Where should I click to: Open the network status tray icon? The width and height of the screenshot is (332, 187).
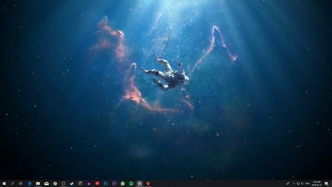point(298,183)
